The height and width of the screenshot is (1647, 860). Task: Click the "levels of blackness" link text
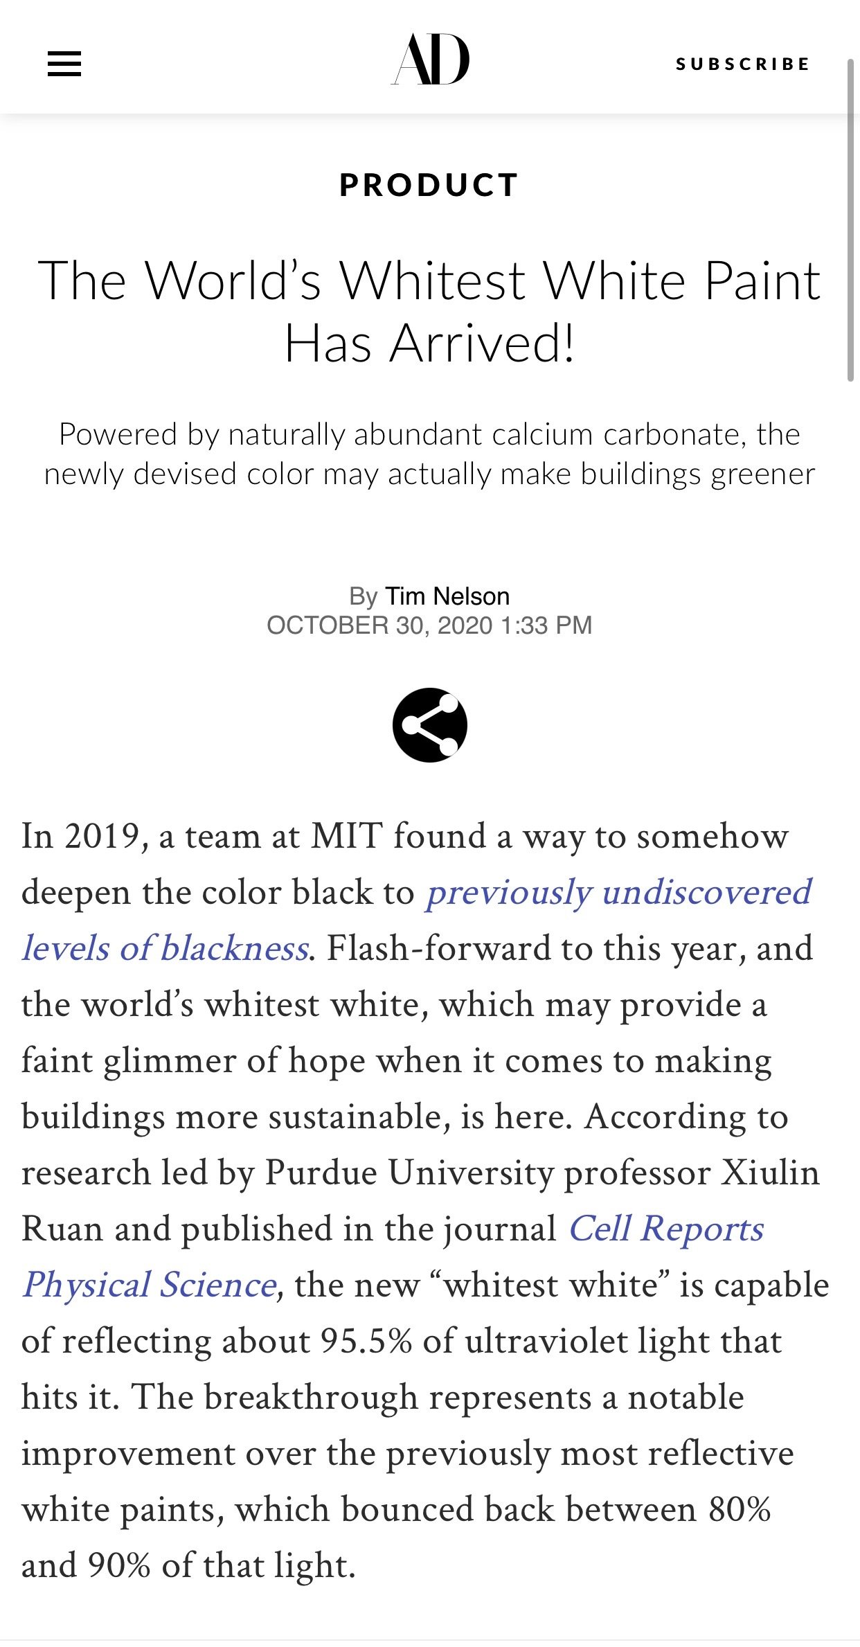click(x=165, y=947)
